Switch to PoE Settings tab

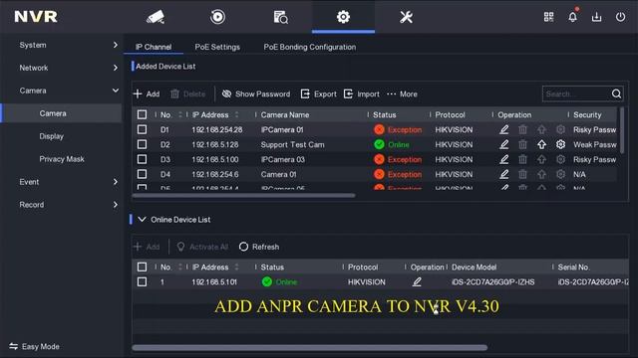(217, 47)
